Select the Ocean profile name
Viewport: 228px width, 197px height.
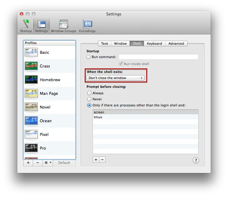46,121
